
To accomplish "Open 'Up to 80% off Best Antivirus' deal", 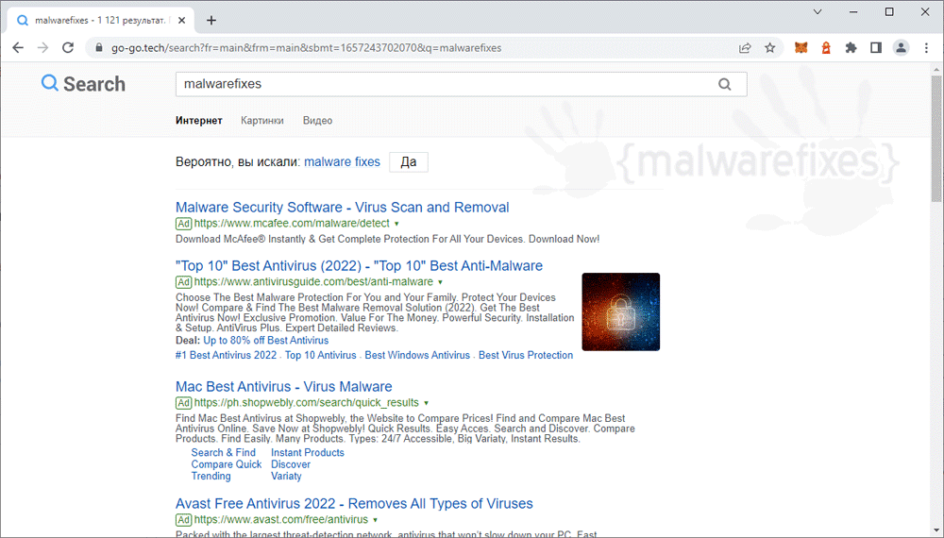I will [265, 341].
